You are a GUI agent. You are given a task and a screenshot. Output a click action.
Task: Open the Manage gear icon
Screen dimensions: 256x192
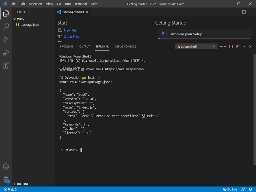tap(6, 179)
